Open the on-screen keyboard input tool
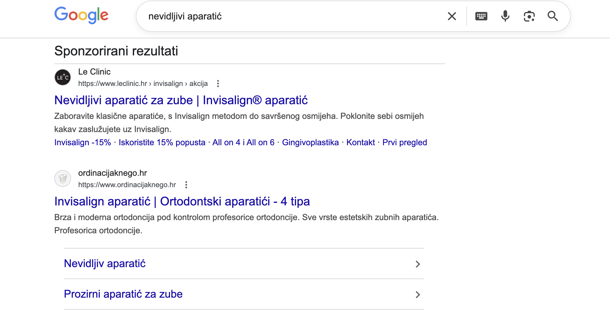 (x=481, y=16)
